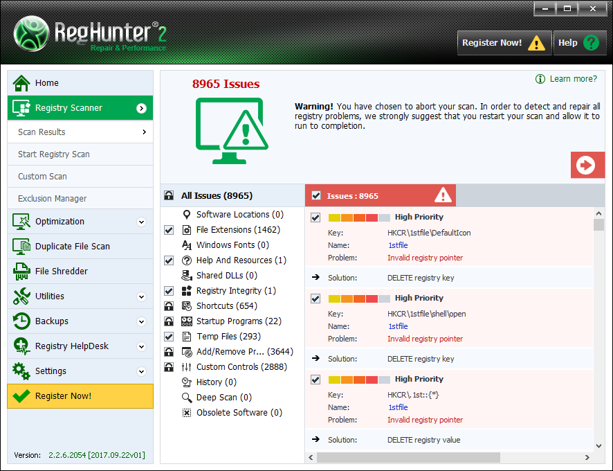Click the Shared DLLs icon
613x471 pixels.
click(187, 276)
